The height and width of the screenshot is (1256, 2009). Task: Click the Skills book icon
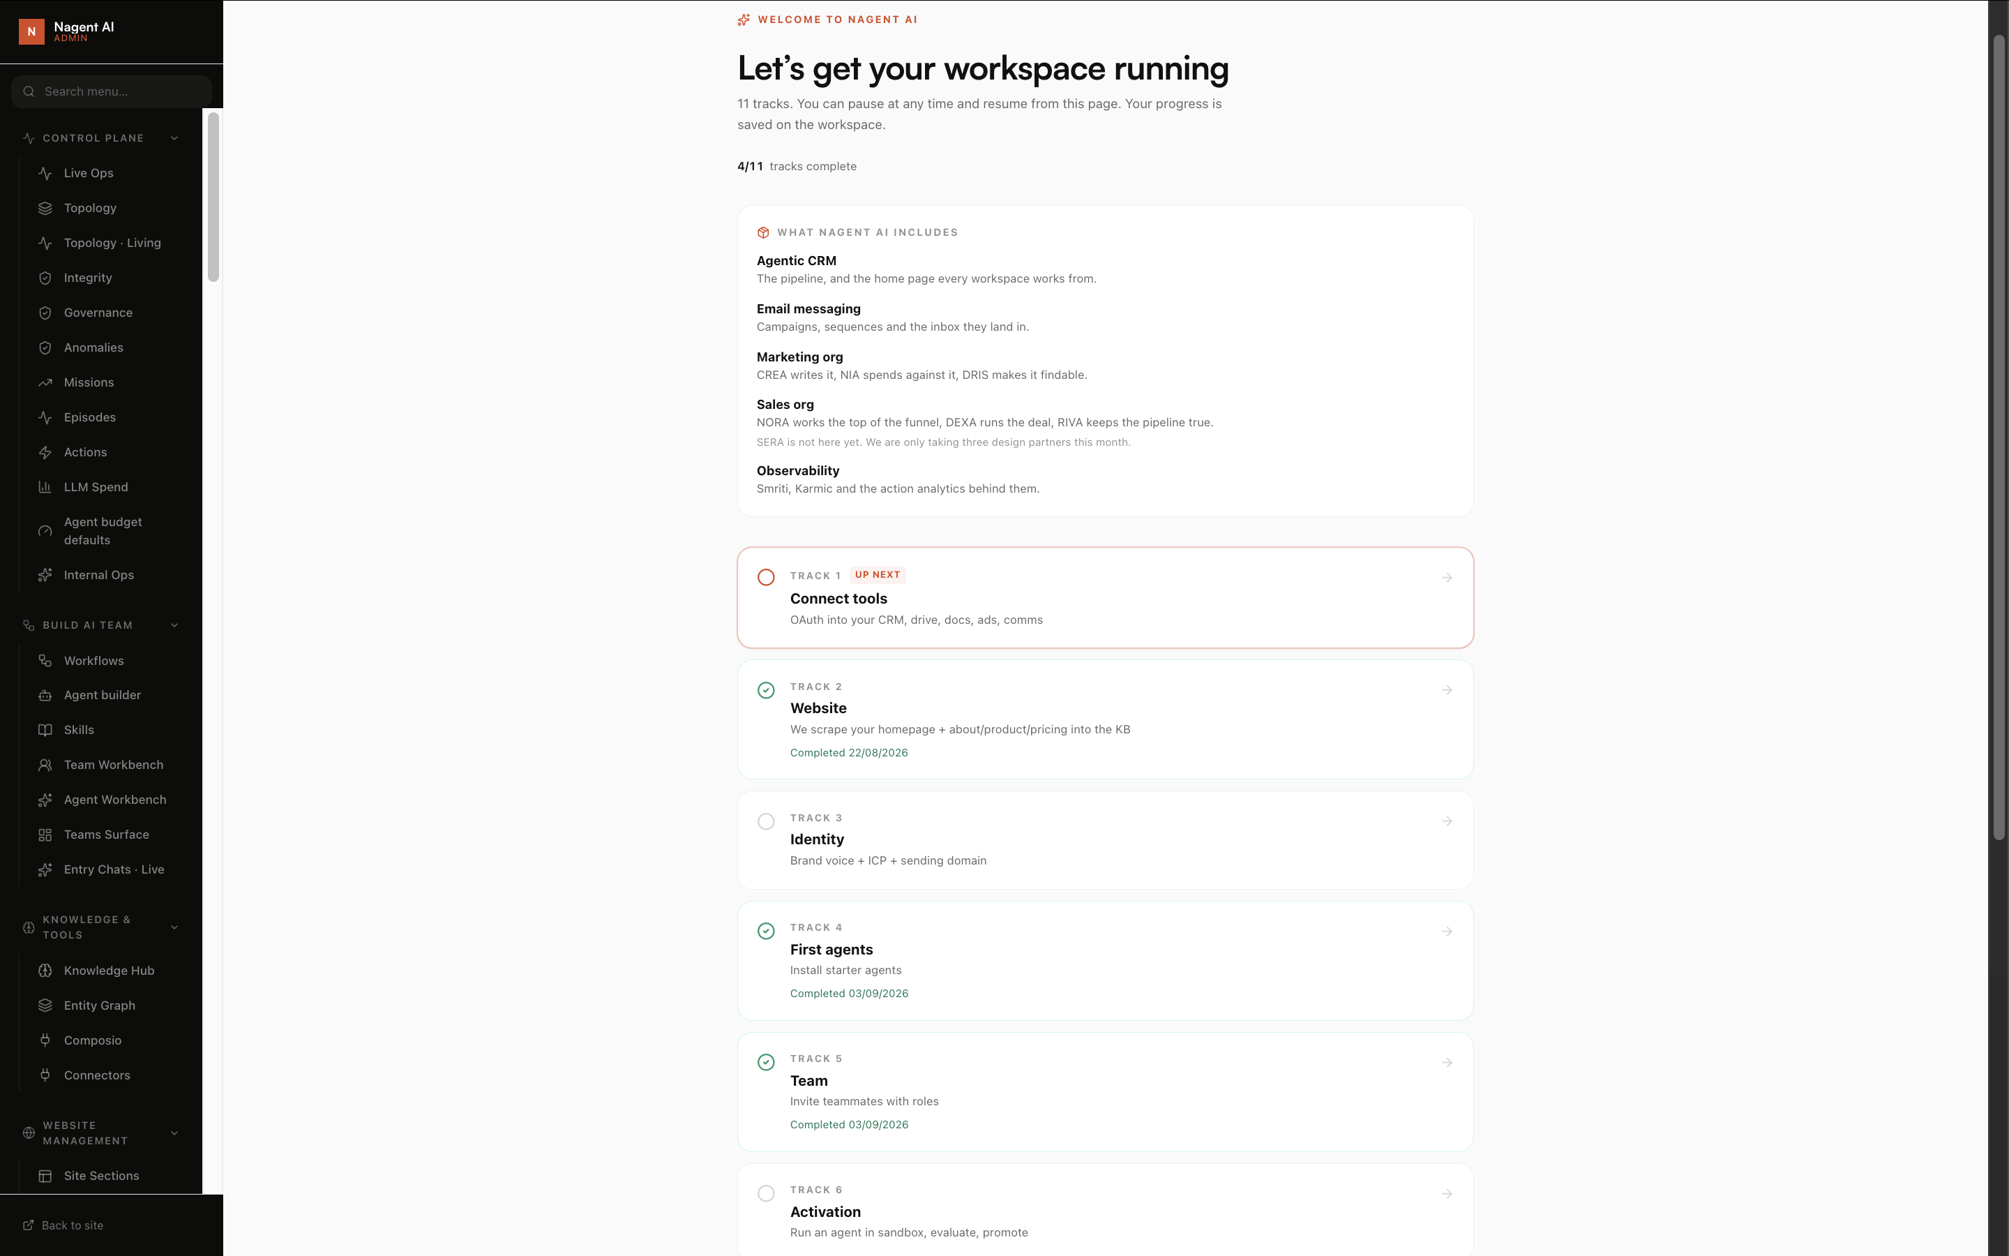(45, 730)
